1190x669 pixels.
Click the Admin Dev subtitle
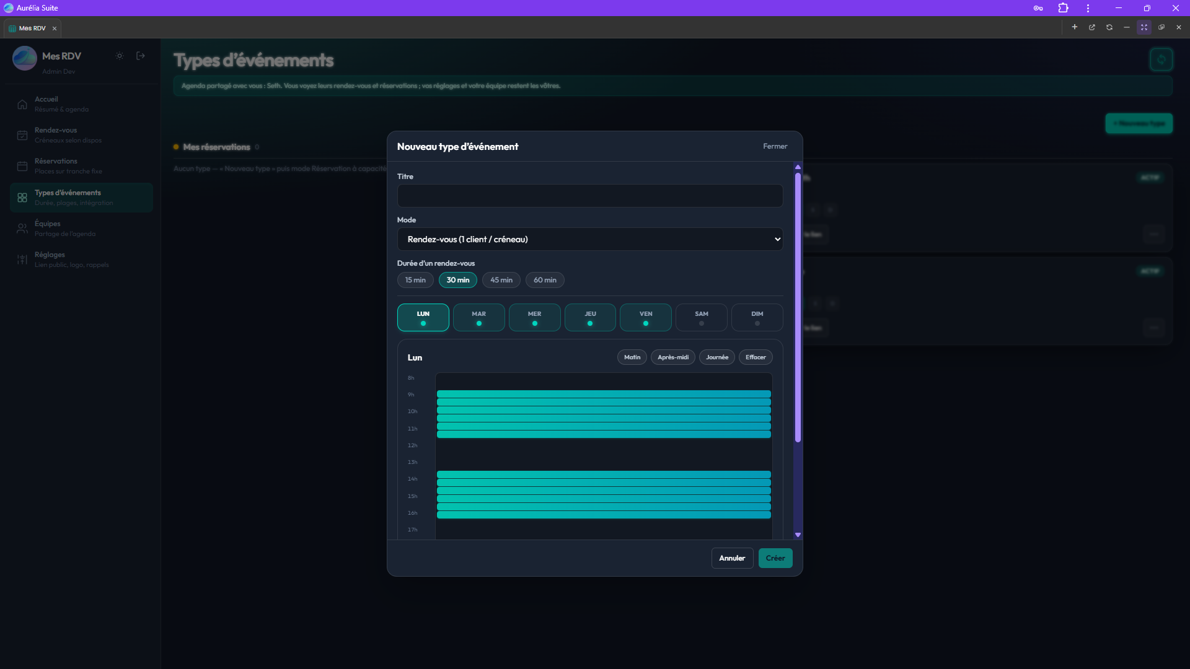(59, 72)
